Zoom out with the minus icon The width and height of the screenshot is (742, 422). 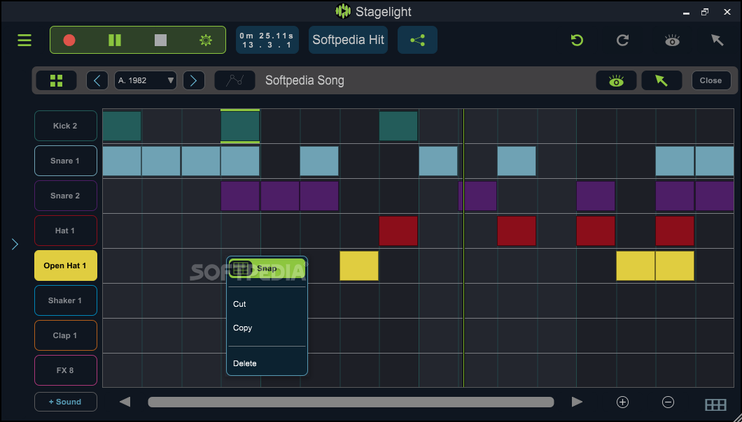pyautogui.click(x=668, y=402)
